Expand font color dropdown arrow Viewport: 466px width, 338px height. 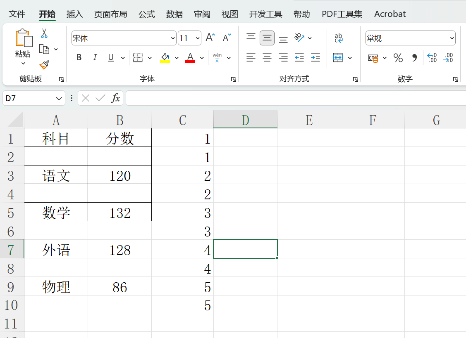click(x=202, y=58)
